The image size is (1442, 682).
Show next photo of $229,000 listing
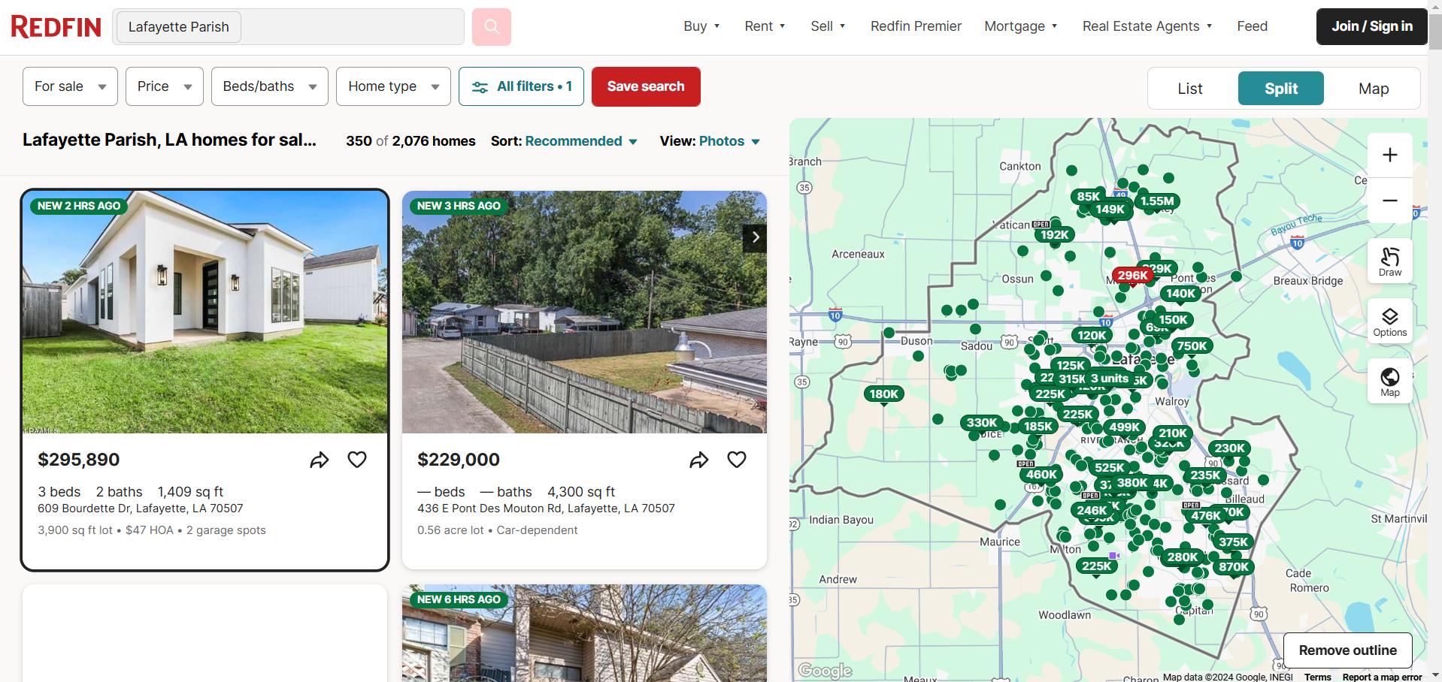click(x=755, y=238)
